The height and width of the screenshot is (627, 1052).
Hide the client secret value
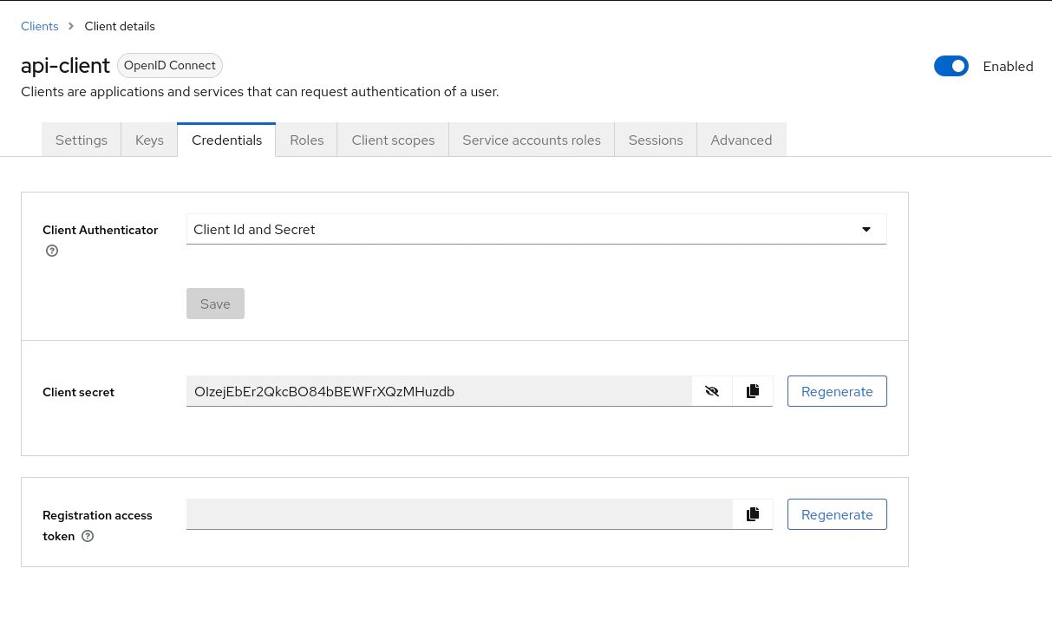(x=712, y=391)
